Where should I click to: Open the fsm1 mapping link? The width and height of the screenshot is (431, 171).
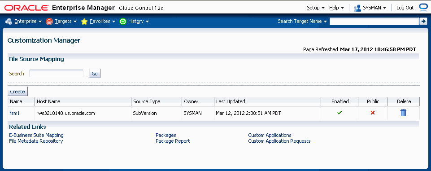point(14,113)
